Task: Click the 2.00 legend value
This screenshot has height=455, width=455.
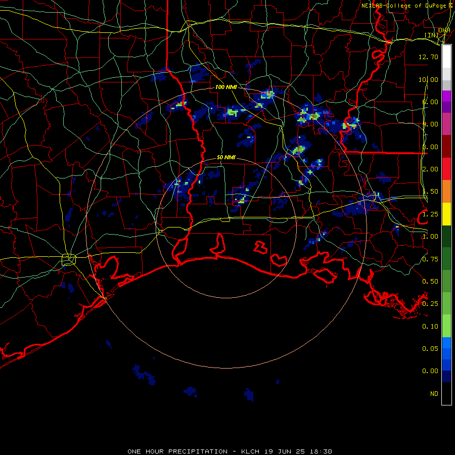Action: point(430,169)
